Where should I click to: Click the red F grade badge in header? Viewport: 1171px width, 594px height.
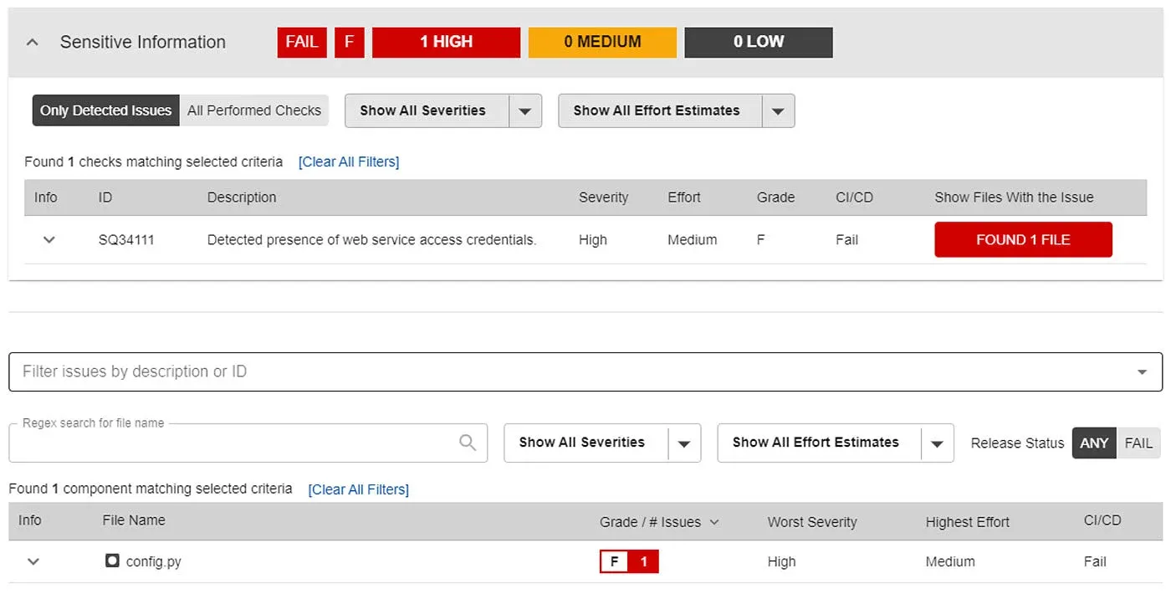click(349, 42)
